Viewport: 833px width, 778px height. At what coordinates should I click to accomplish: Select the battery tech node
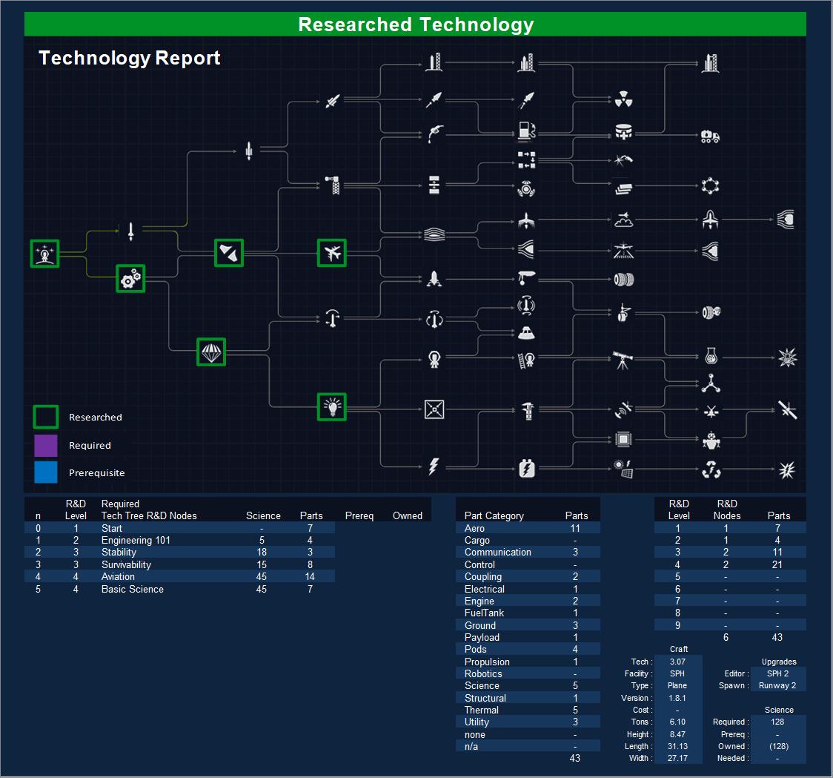coord(526,469)
